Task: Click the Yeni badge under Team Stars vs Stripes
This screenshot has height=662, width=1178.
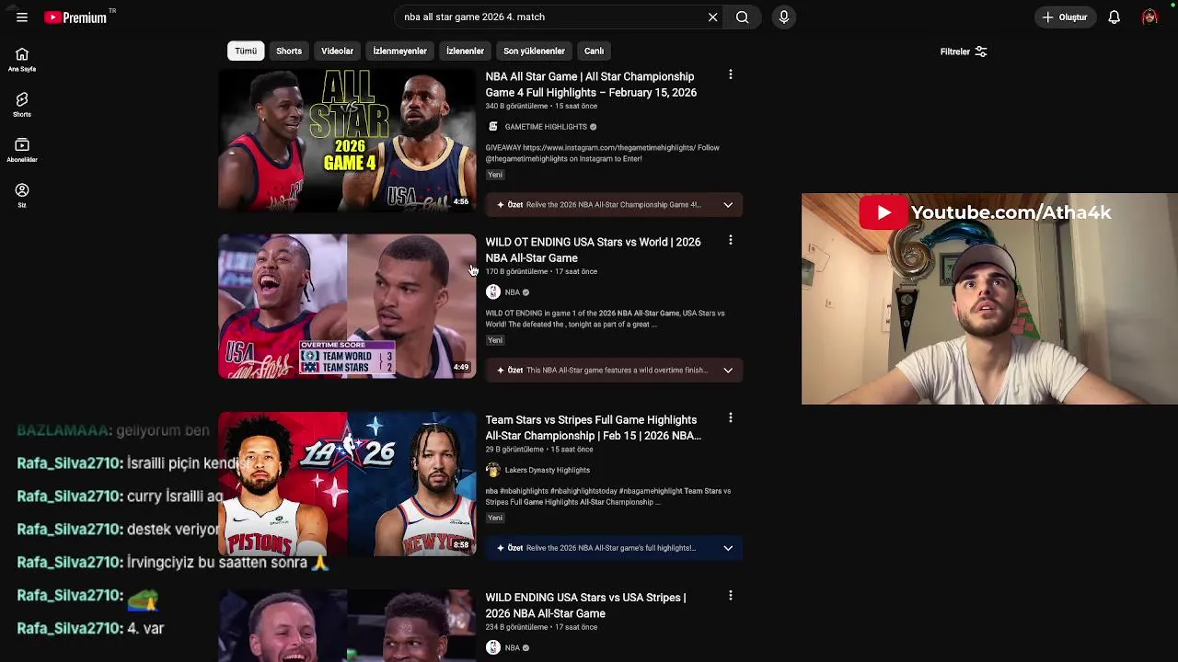Action: tap(495, 518)
